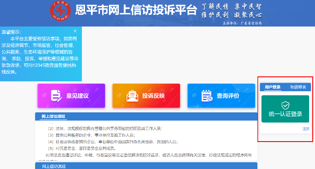Click the page title 恩平市网上信访投诉平台

click(136, 10)
